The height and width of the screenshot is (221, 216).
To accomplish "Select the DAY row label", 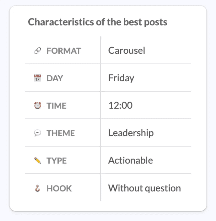I will (55, 78).
